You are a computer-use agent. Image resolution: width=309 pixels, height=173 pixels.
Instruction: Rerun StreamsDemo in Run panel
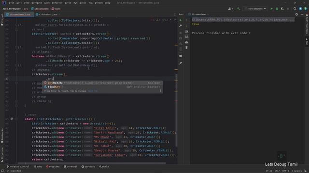(x=181, y=20)
